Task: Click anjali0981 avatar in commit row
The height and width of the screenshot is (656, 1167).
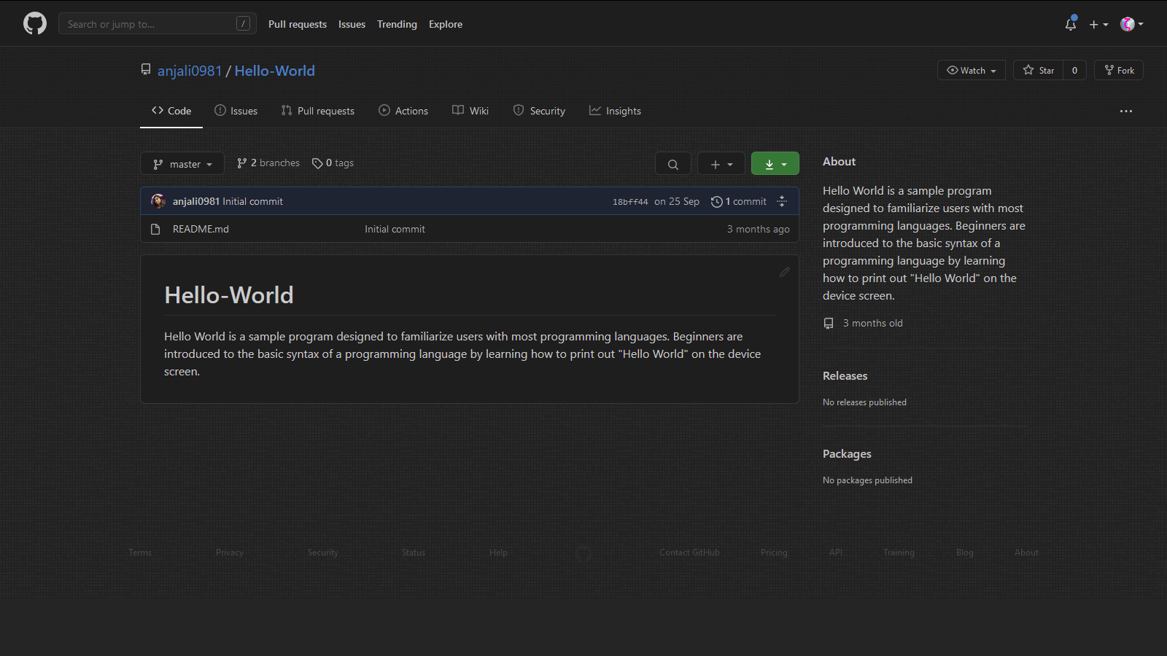Action: [158, 201]
